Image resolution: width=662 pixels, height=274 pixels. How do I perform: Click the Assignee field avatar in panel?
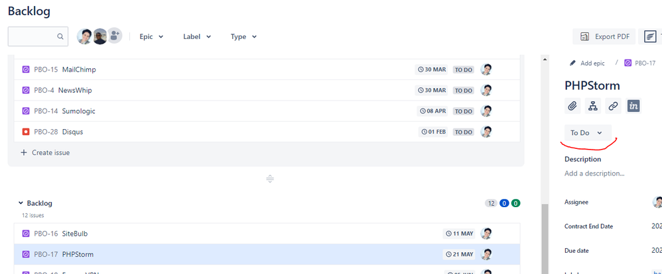(658, 203)
